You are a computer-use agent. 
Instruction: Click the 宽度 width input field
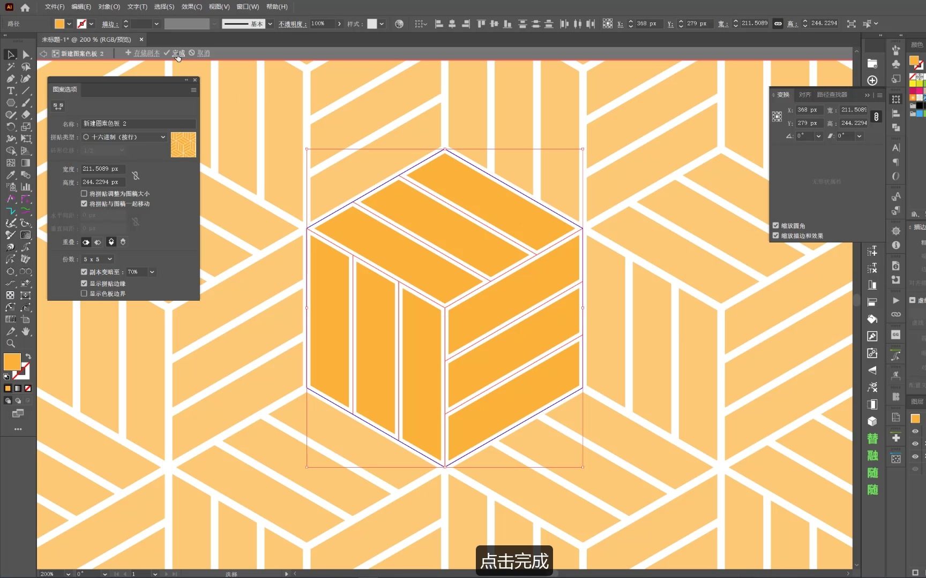click(x=103, y=169)
